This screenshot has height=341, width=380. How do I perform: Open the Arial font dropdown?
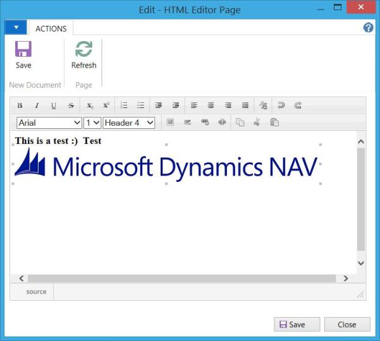(x=49, y=123)
